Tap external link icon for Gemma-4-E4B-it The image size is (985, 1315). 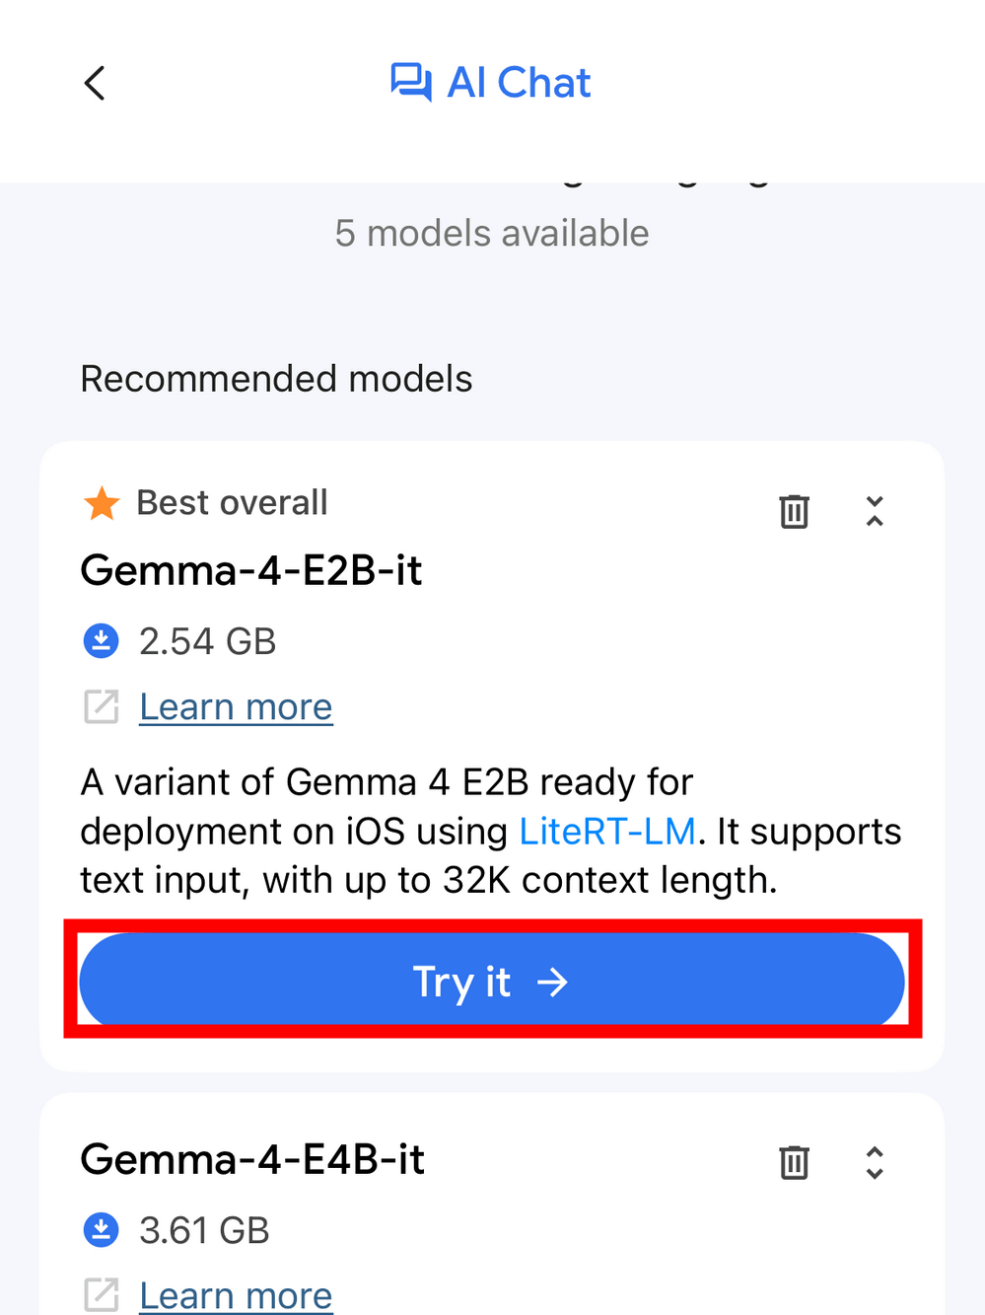click(x=102, y=1294)
